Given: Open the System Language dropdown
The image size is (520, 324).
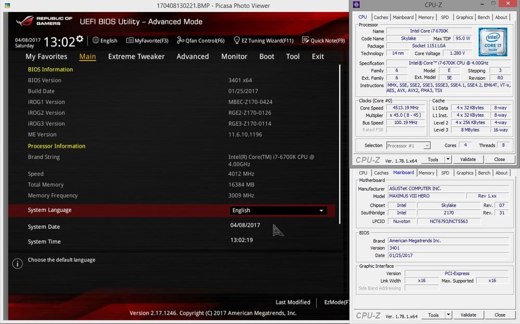Looking at the screenshot, I should [278, 210].
